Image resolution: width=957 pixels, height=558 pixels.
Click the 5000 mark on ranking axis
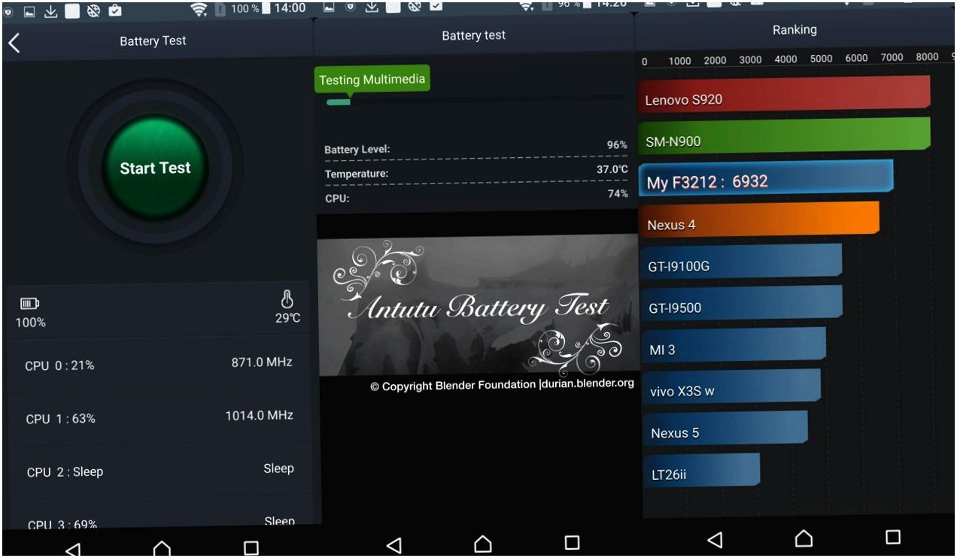(x=821, y=59)
